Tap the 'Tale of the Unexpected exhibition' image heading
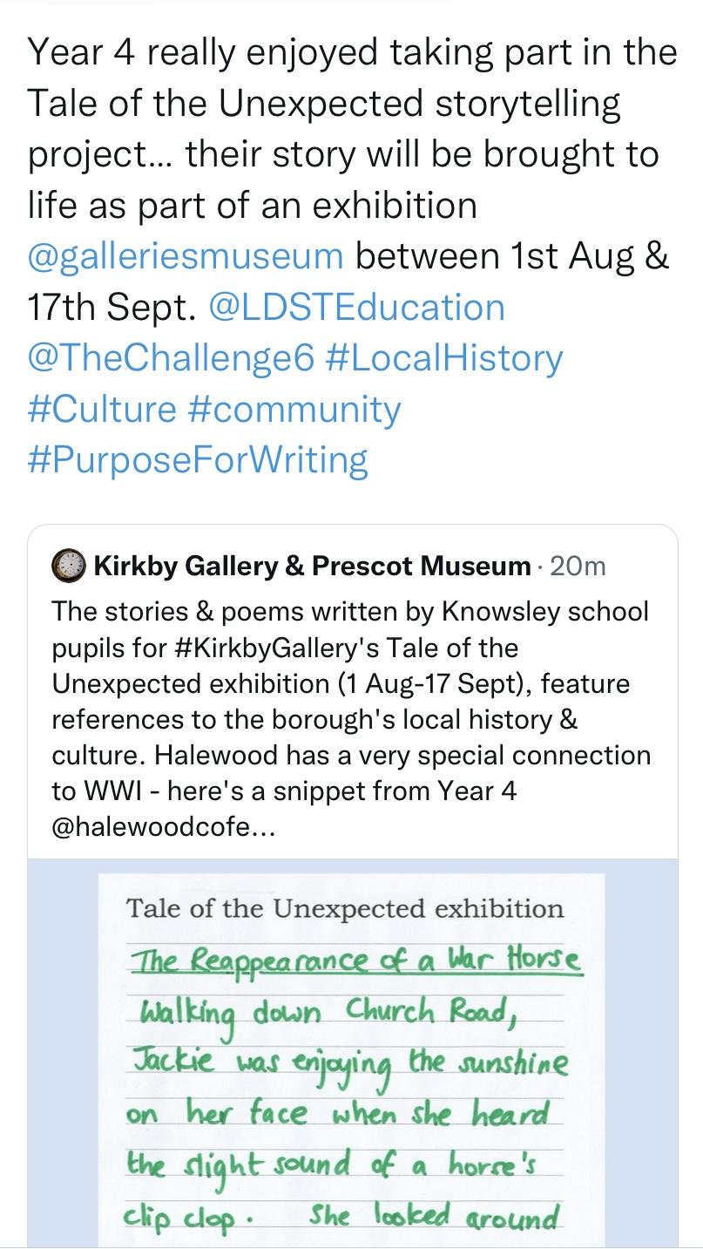Image resolution: width=703 pixels, height=1249 pixels. pyautogui.click(x=345, y=908)
